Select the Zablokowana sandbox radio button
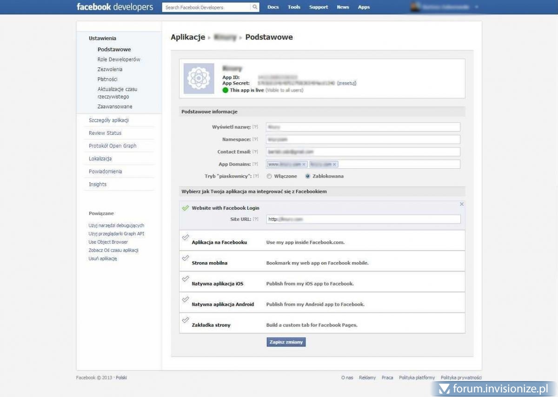This screenshot has width=558, height=397. pyautogui.click(x=307, y=177)
